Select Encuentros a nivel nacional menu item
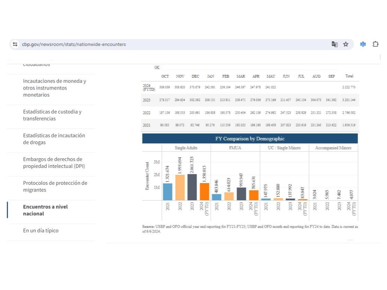387x290 pixels. [45, 210]
